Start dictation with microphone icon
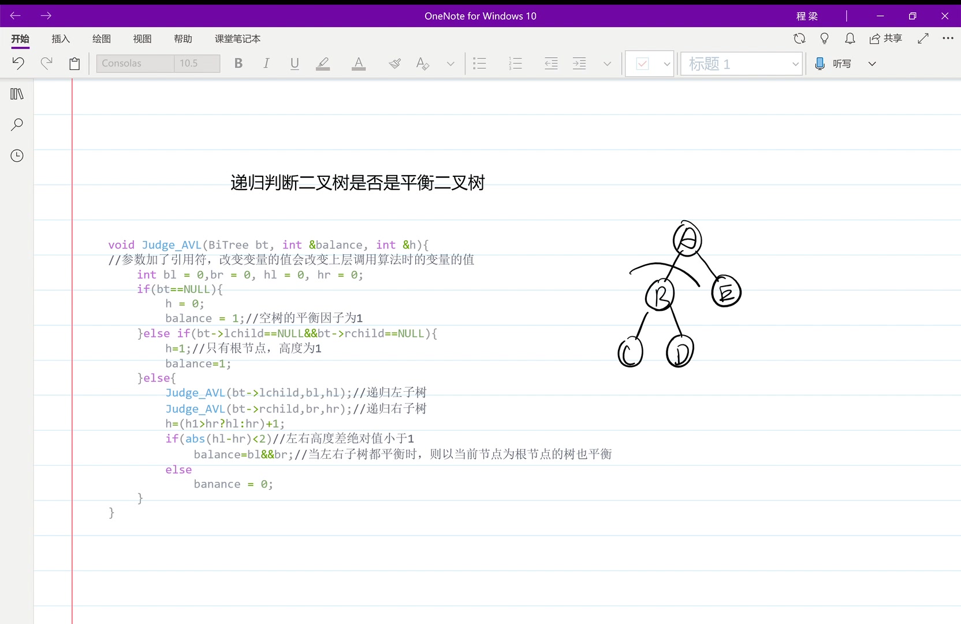Viewport: 961px width, 624px height. (820, 64)
